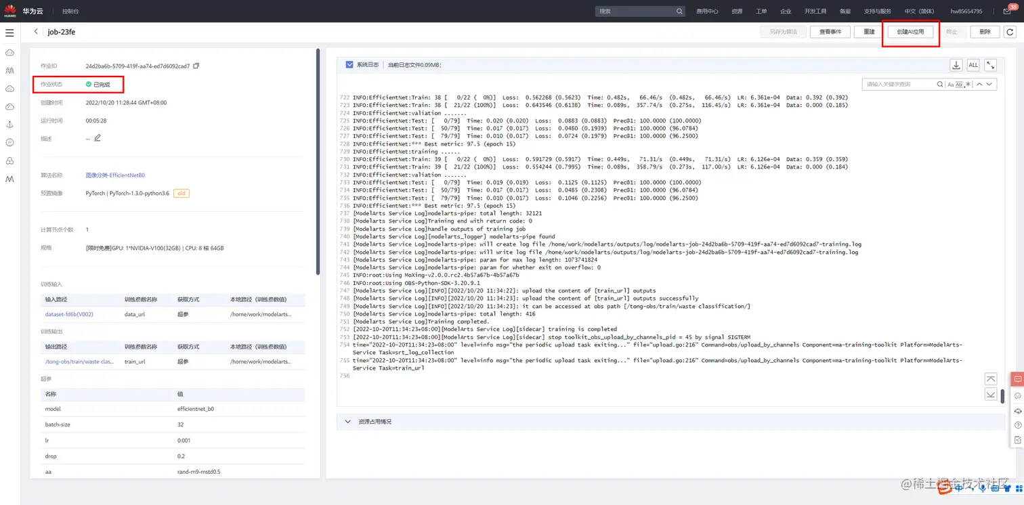Go back with the arrow beside job-23fe

pyautogui.click(x=36, y=32)
